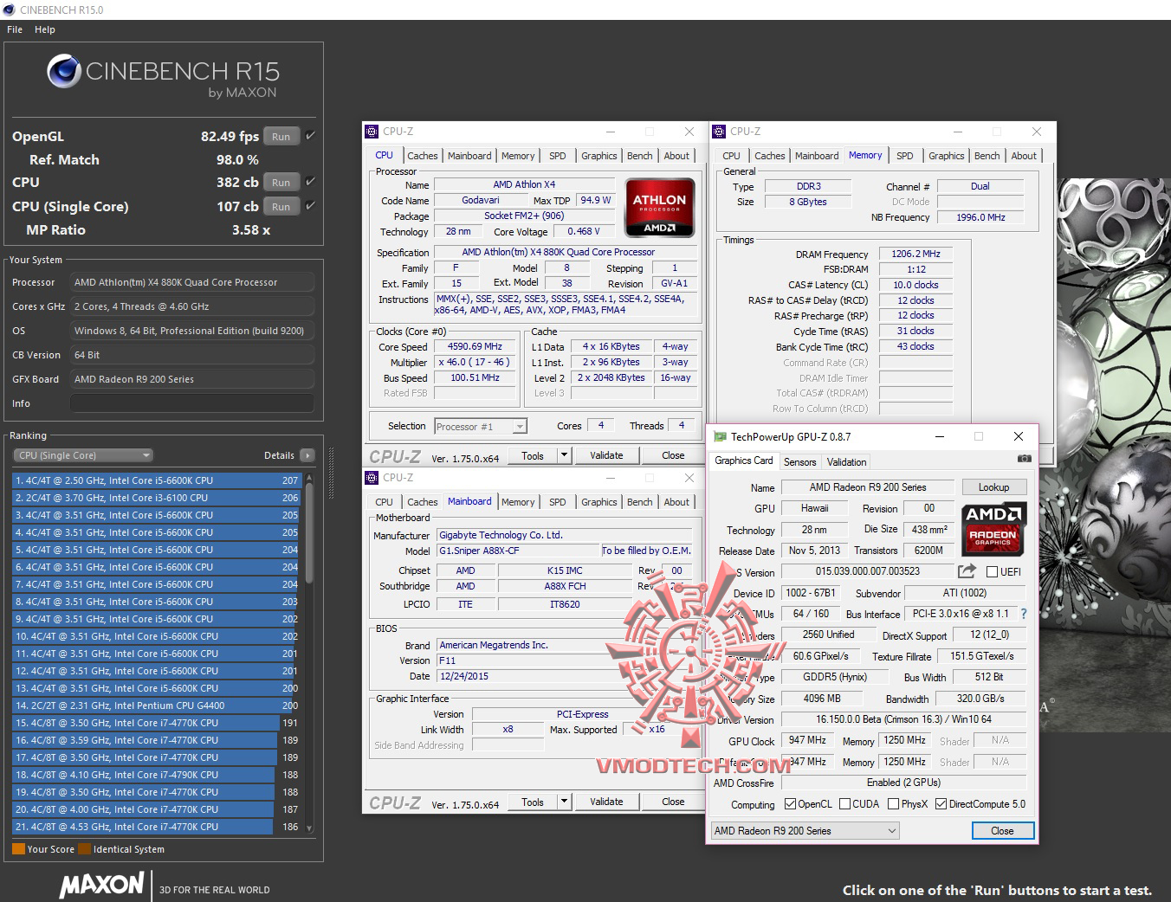The image size is (1171, 902).
Task: Click the GPU-Z title bar app icon
Action: [718, 437]
